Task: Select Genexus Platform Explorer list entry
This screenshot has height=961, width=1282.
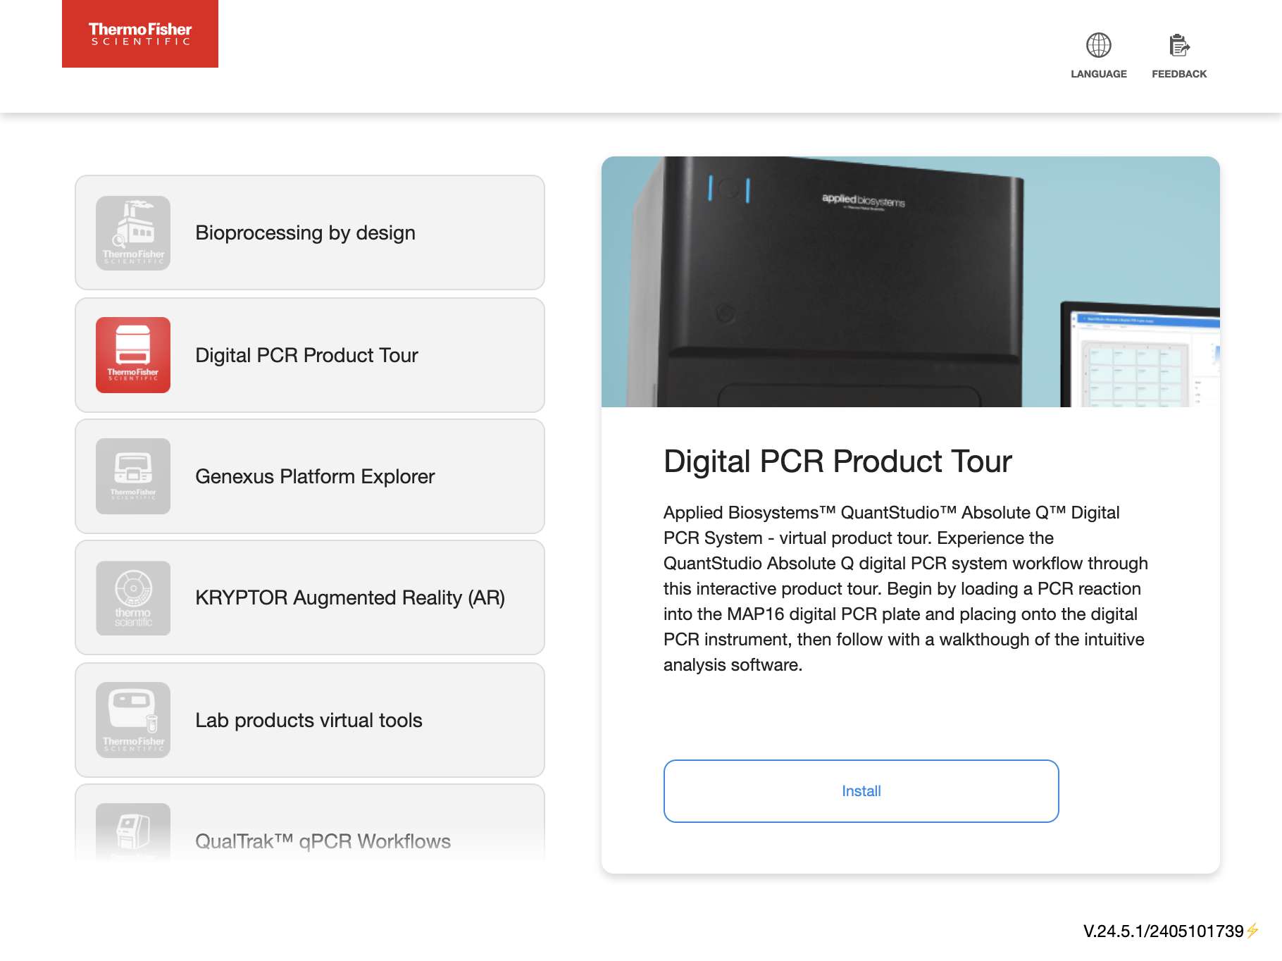Action: (310, 476)
